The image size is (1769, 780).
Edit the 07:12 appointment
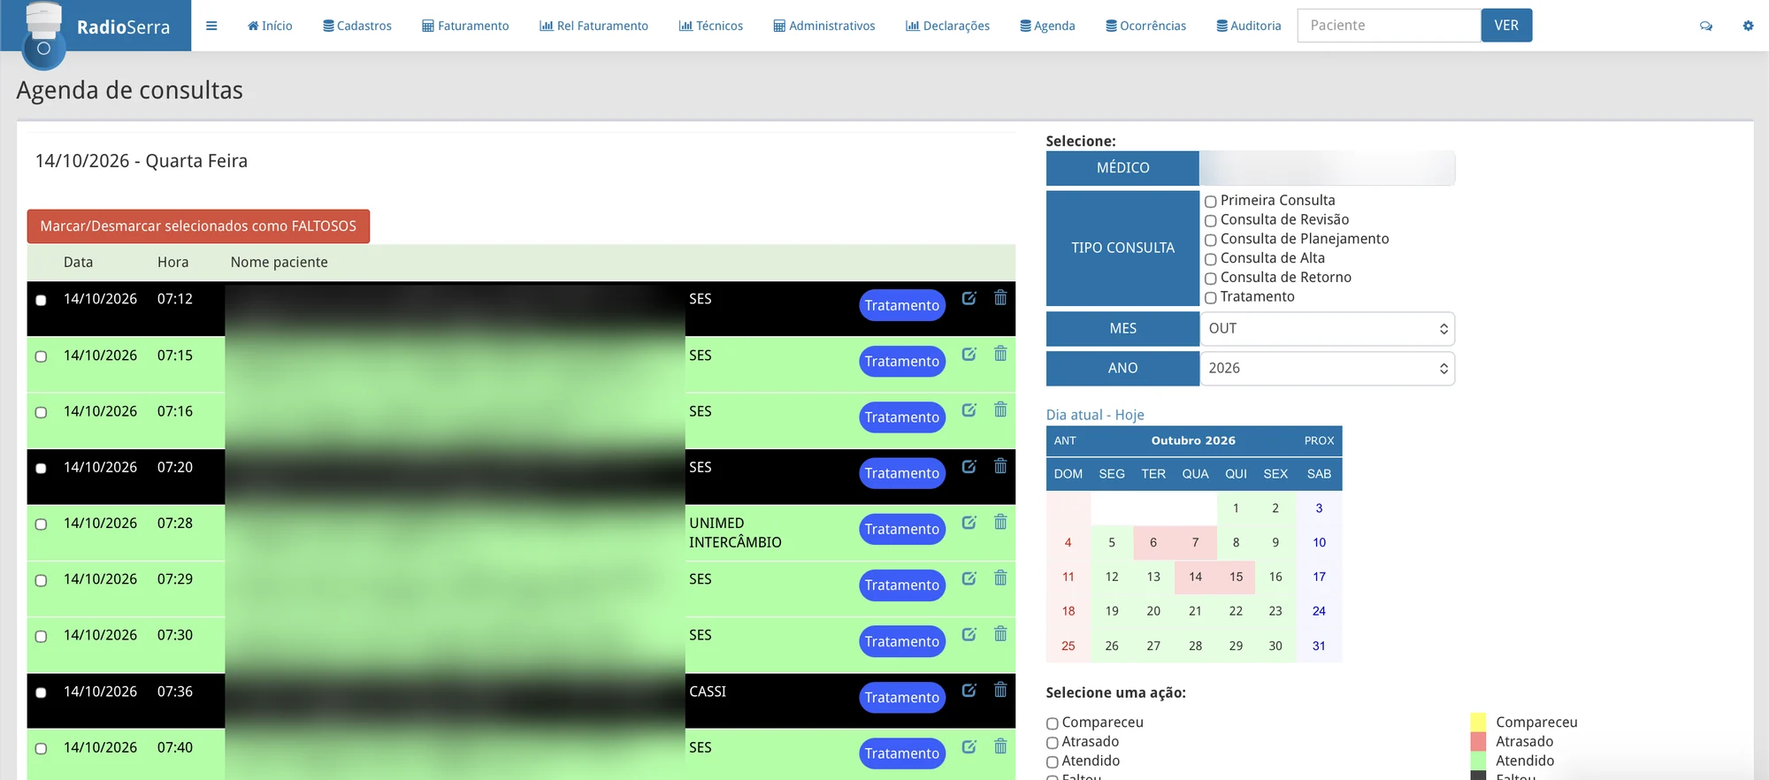[969, 298]
